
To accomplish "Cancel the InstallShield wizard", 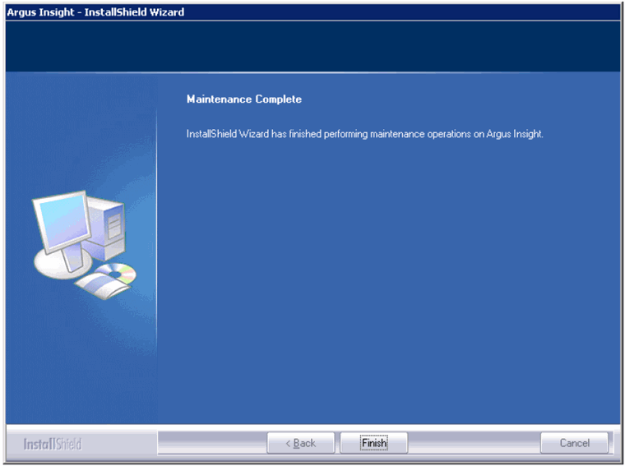I will tap(574, 443).
